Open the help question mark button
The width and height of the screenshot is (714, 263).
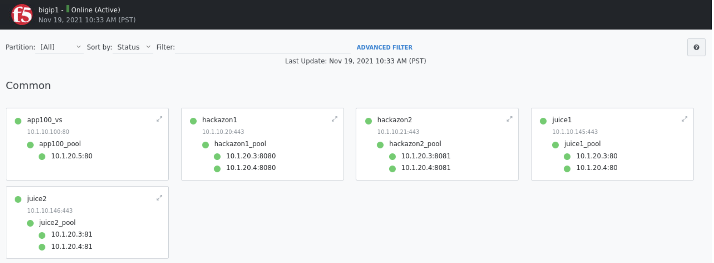pyautogui.click(x=696, y=47)
